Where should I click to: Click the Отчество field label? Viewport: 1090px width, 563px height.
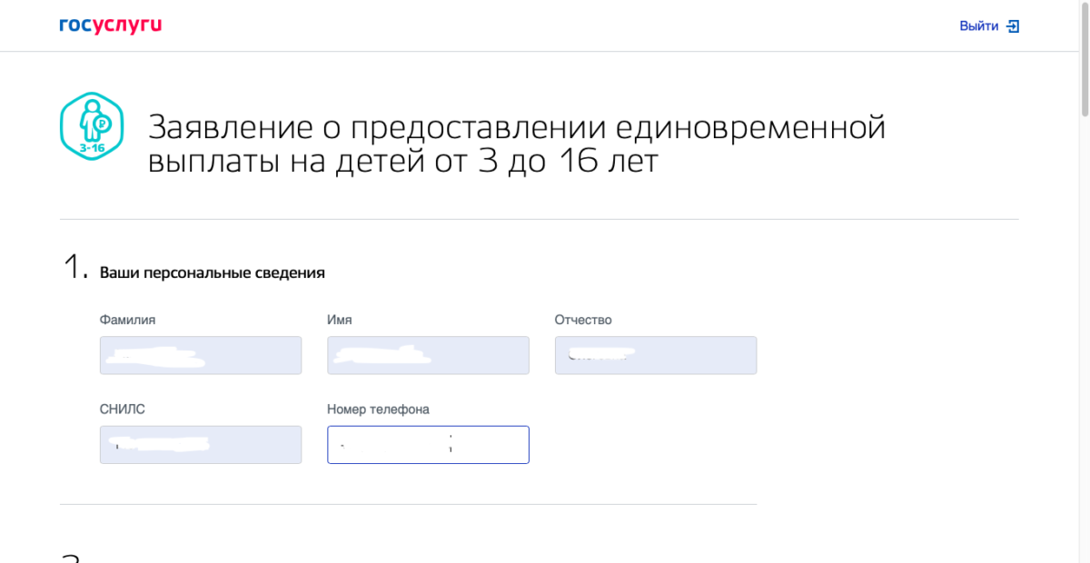point(583,320)
